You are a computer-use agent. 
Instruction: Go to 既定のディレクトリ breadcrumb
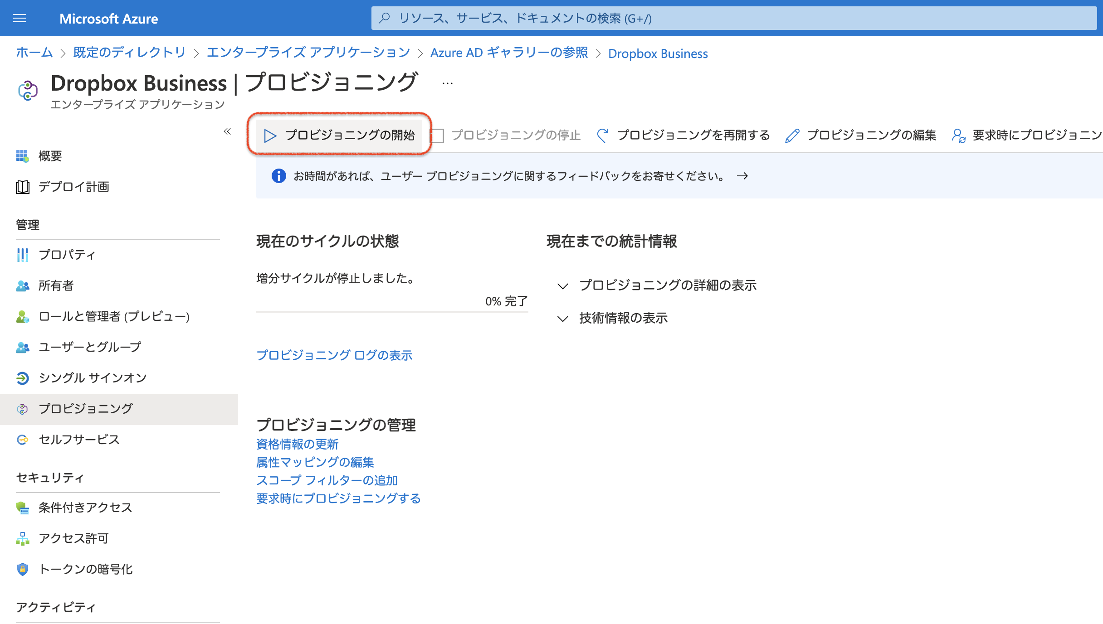point(129,53)
